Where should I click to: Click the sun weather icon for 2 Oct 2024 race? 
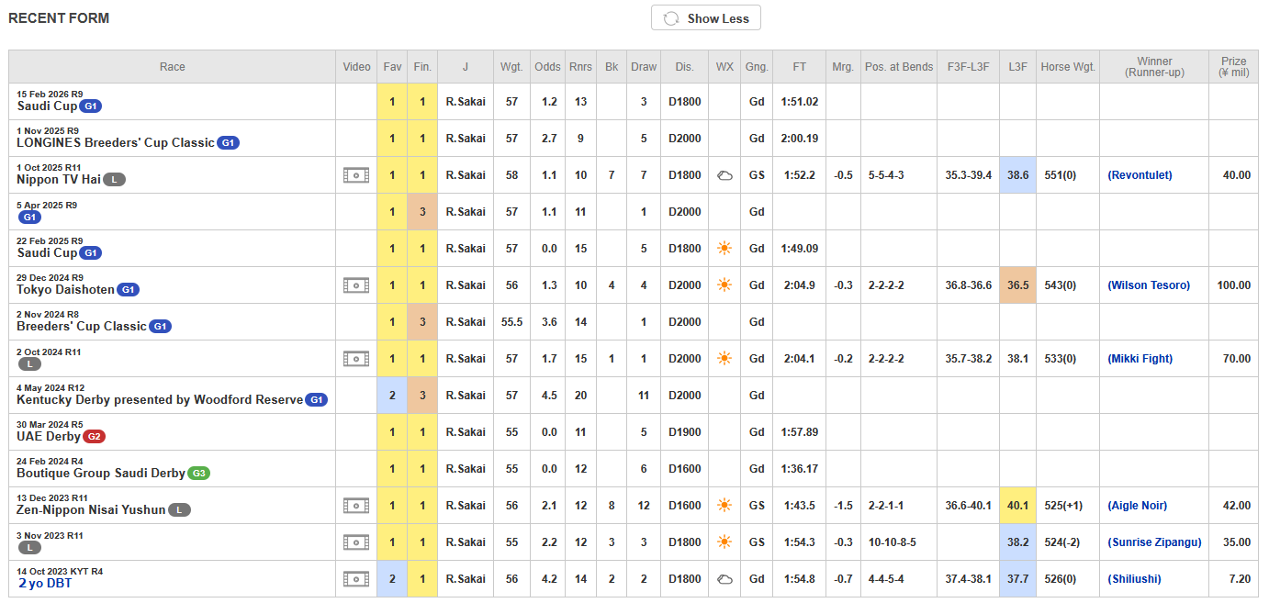tap(724, 359)
